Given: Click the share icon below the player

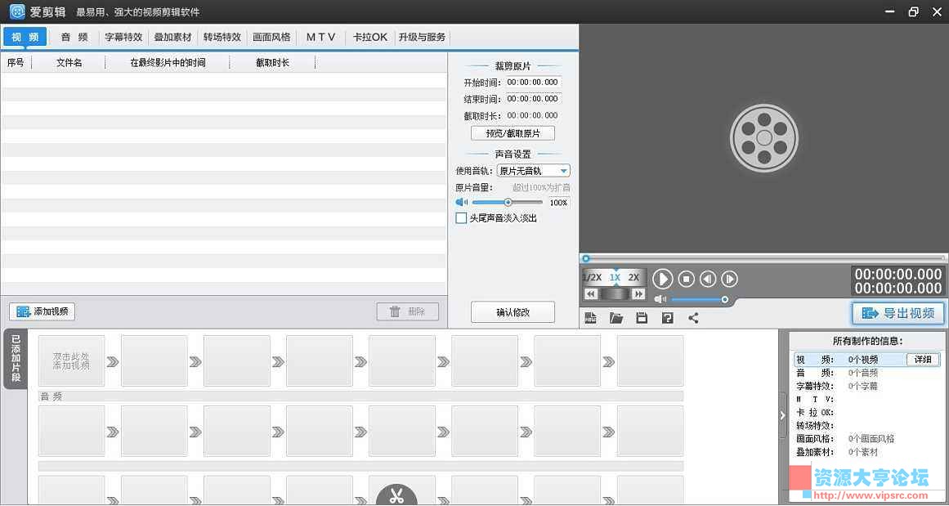Looking at the screenshot, I should pos(694,318).
